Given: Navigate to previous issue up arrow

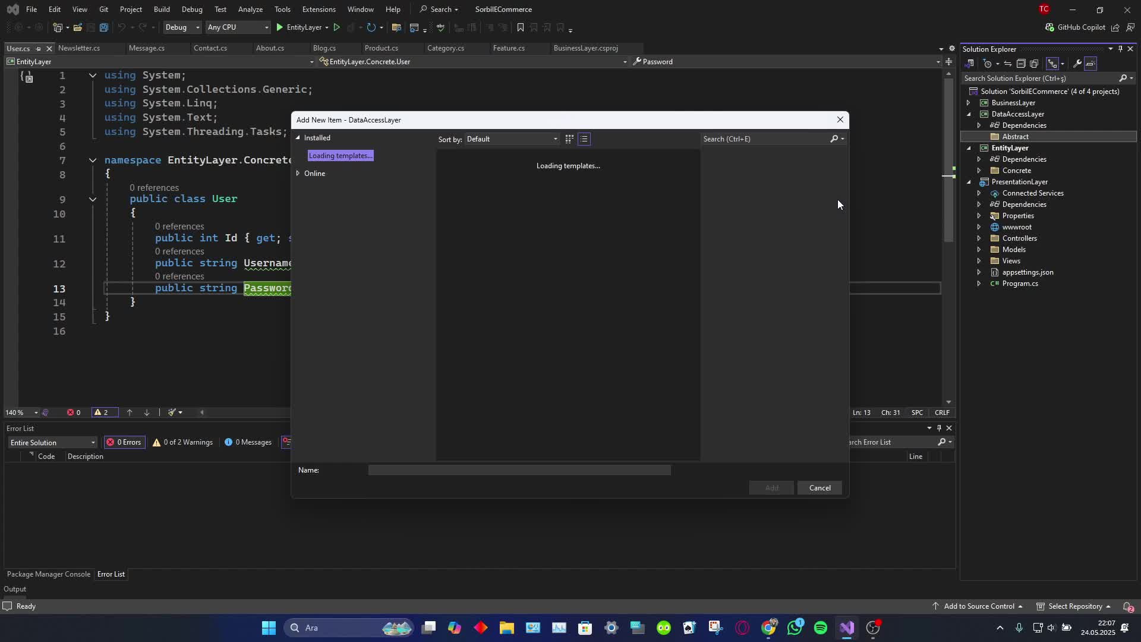Looking at the screenshot, I should pyautogui.click(x=130, y=413).
